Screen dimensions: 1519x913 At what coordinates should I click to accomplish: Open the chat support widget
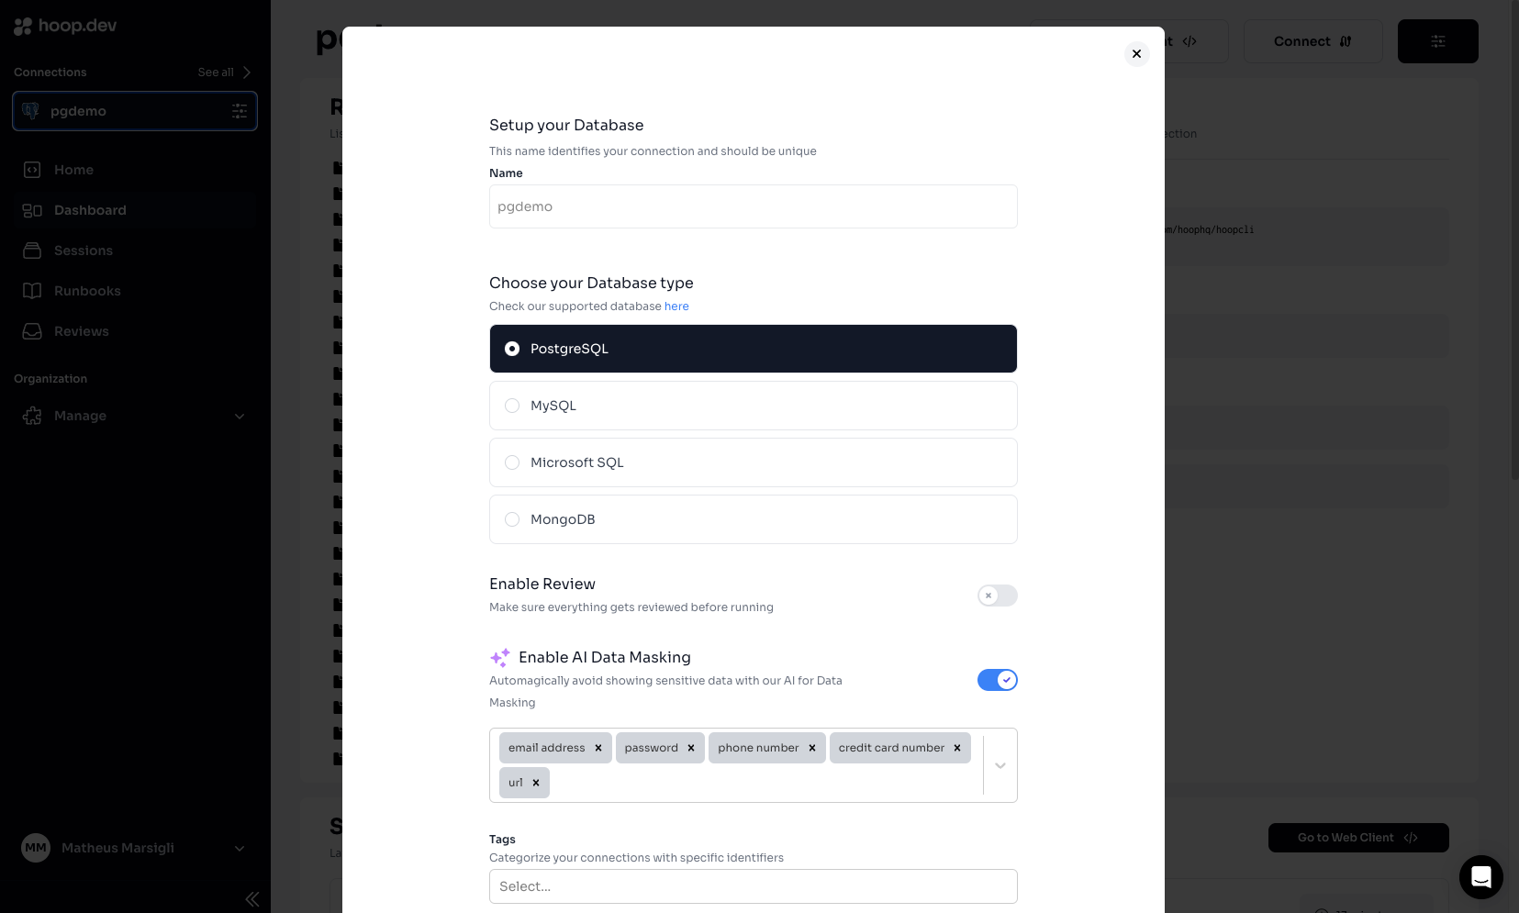coord(1480,877)
